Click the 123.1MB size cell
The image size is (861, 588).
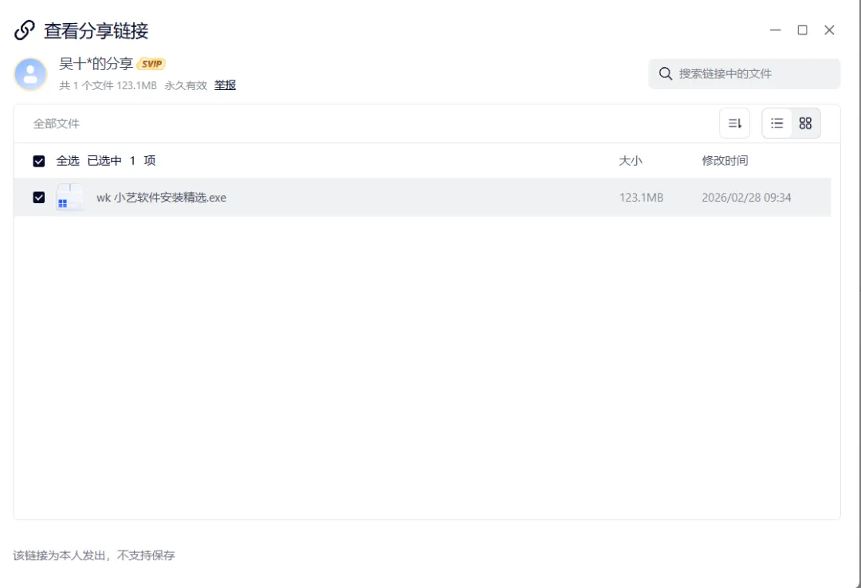(641, 198)
